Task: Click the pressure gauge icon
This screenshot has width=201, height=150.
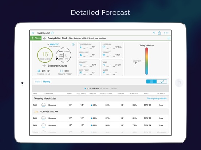Action: pos(104,47)
